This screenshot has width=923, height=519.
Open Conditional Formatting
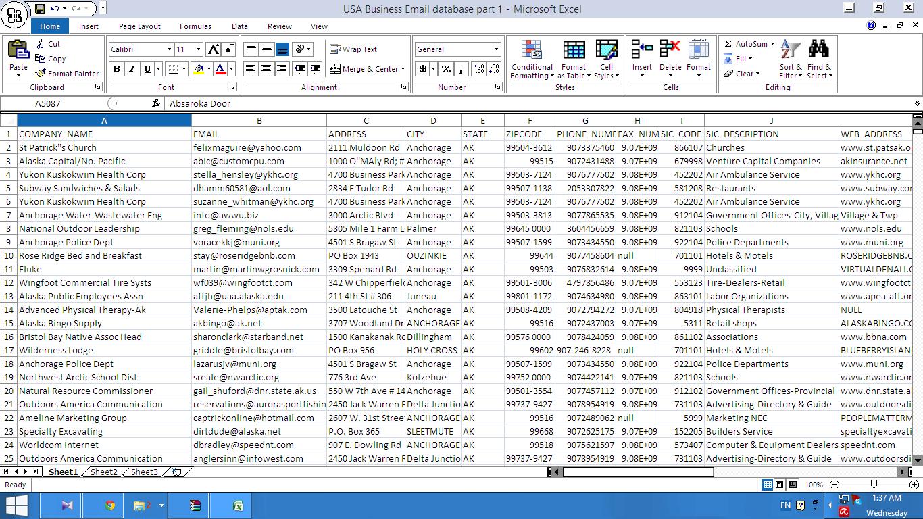(532, 59)
